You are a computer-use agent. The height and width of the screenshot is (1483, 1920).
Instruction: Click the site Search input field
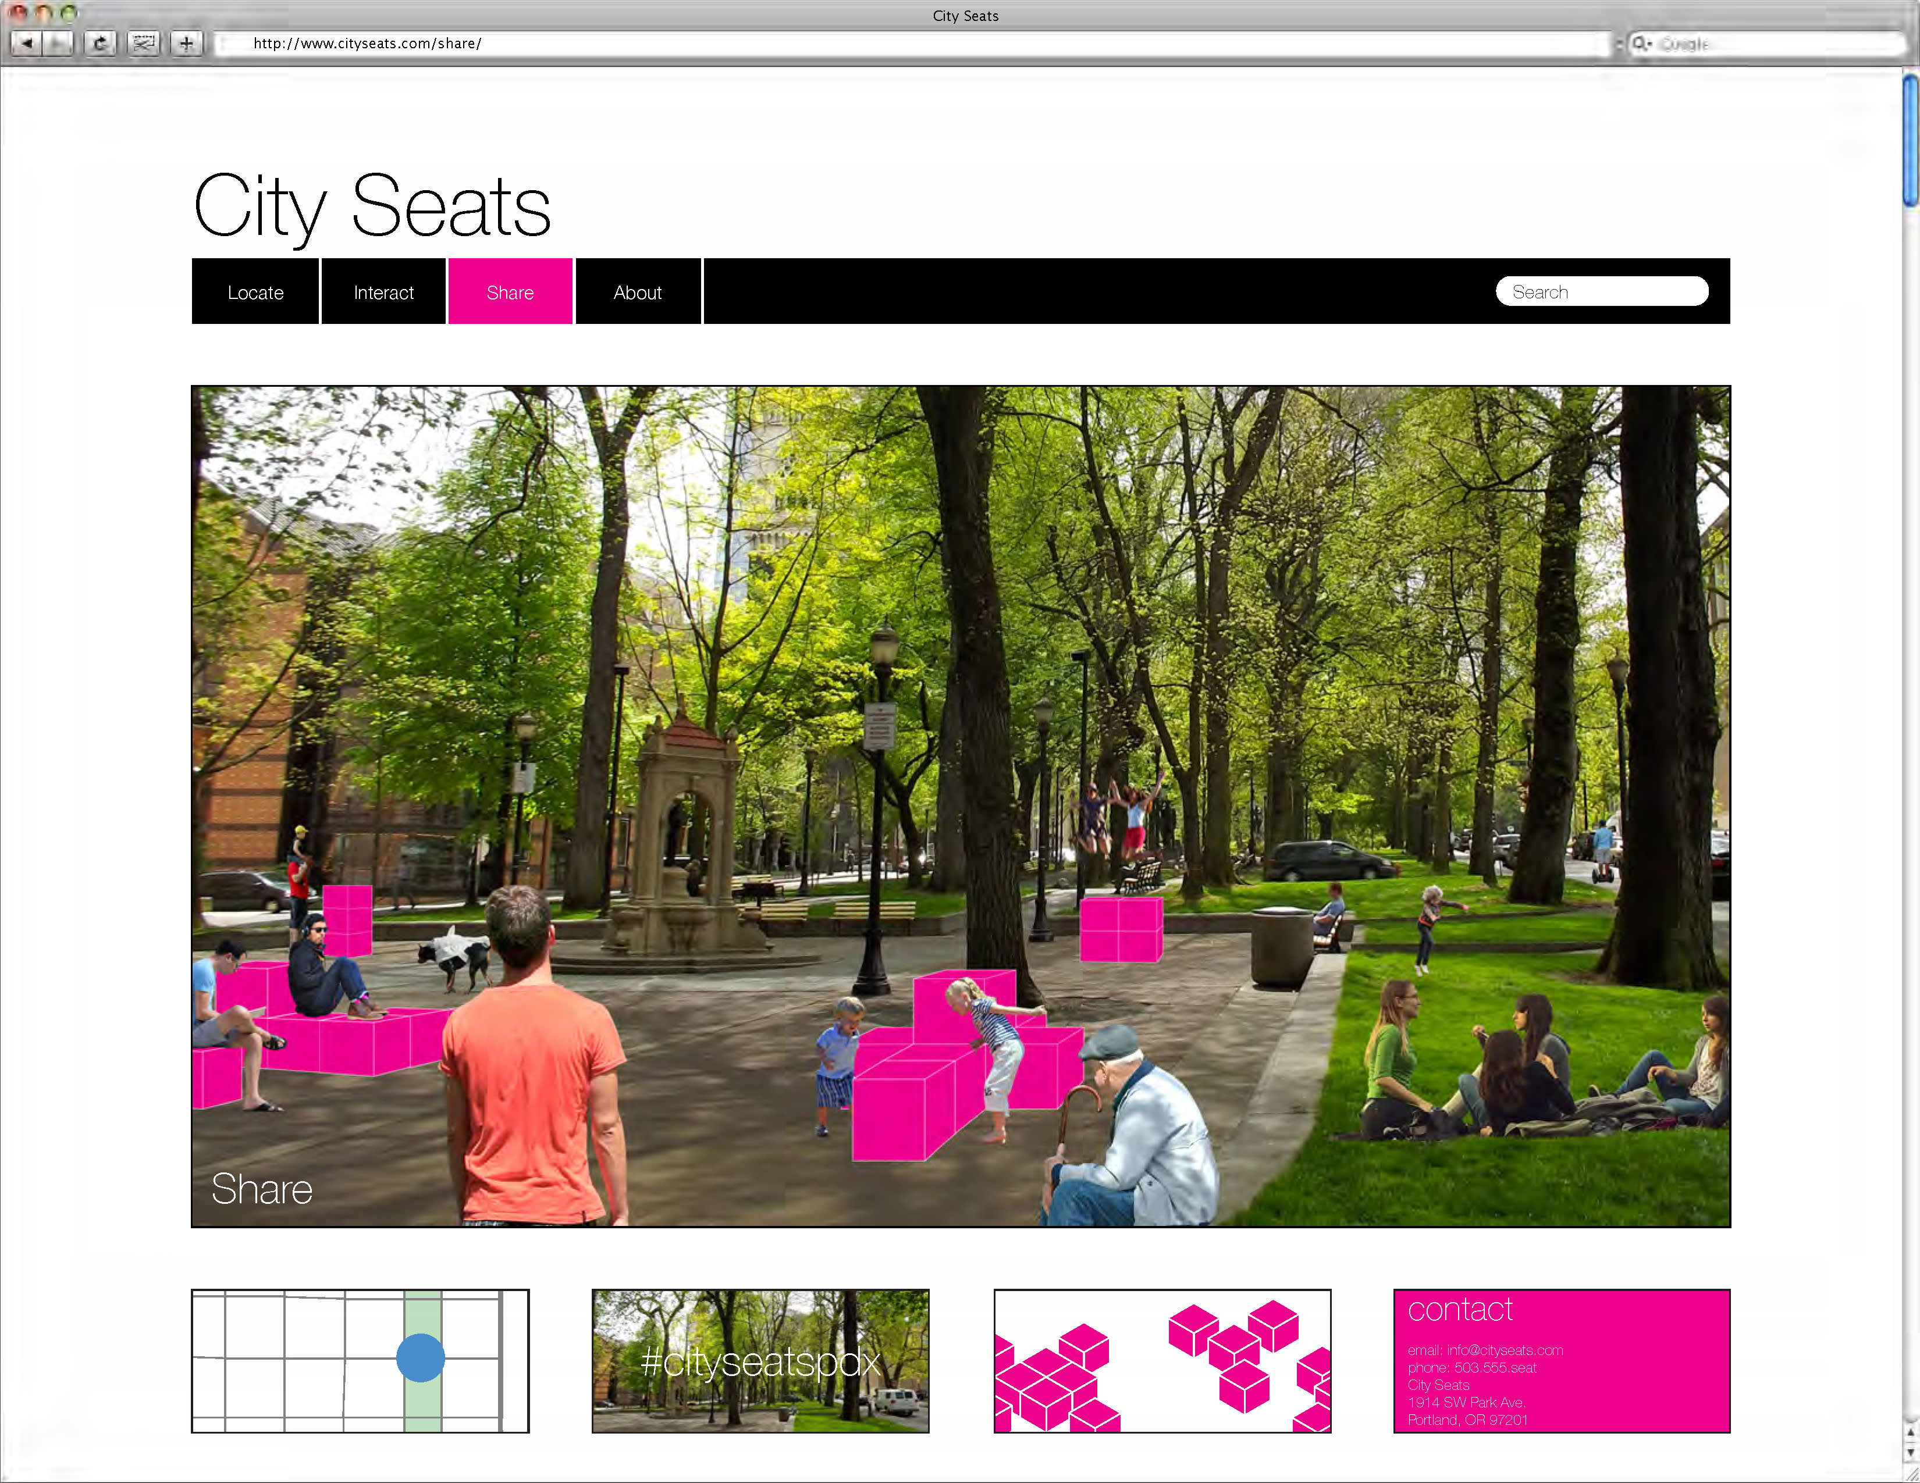point(1602,292)
